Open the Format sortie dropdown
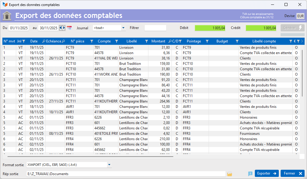Screen dimensions: 307x179 pos(109,165)
